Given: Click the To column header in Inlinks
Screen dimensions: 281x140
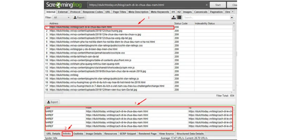Looking at the screenshot, I should coord(210,108).
